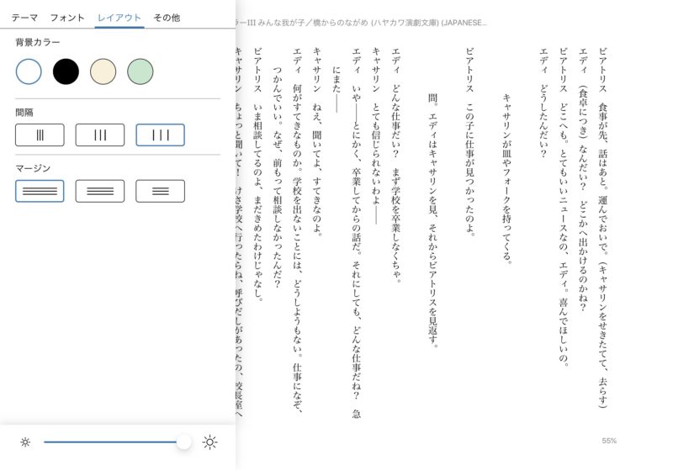Open the その他 tab
This screenshot has width=673, height=470.
click(x=167, y=18)
